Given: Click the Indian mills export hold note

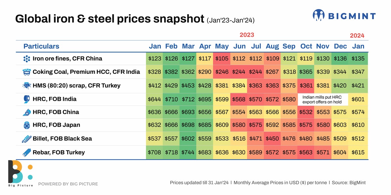Looking at the screenshot, I should click(323, 99).
